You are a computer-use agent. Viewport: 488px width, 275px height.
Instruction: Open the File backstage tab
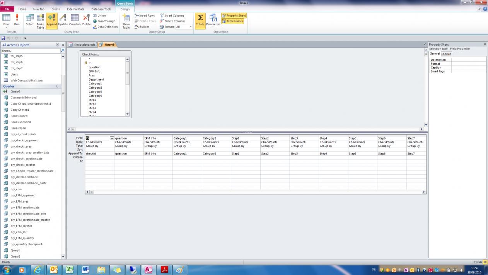[x=7, y=9]
